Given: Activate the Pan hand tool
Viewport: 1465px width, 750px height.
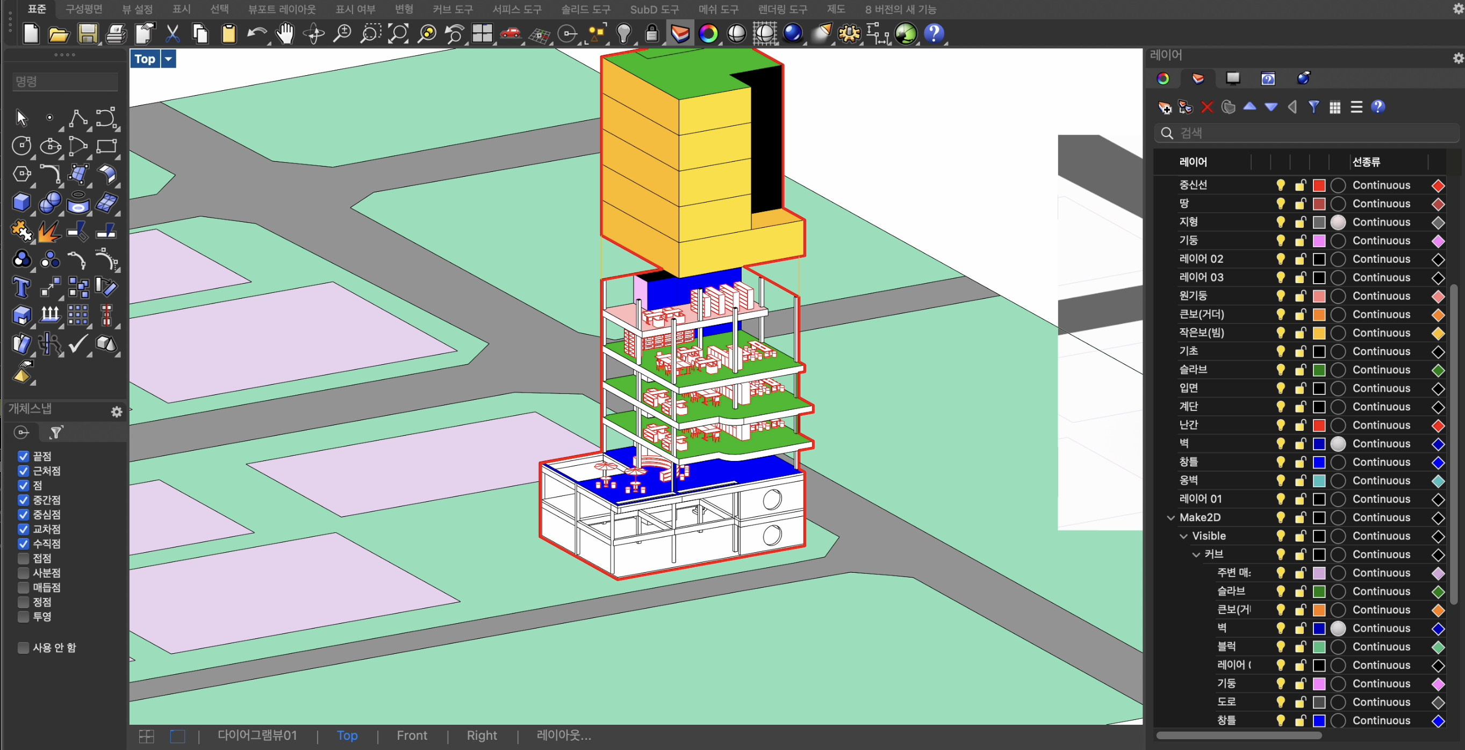Looking at the screenshot, I should pos(285,33).
